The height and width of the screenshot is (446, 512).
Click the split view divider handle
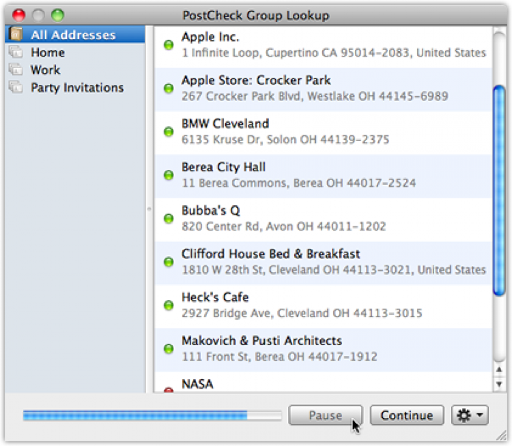pyautogui.click(x=150, y=209)
